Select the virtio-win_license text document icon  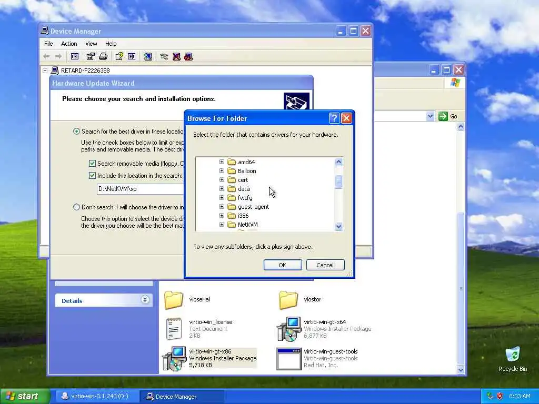coord(174,329)
